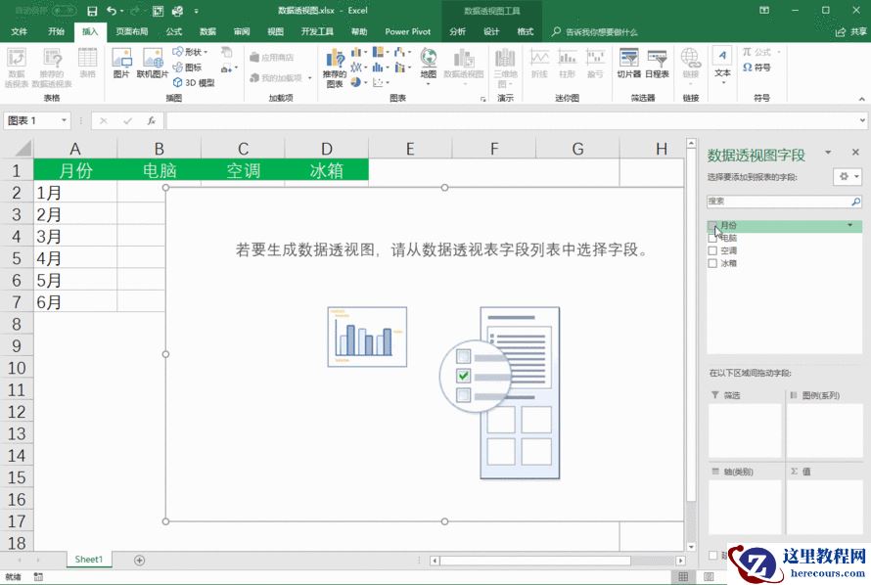The height and width of the screenshot is (585, 871).
Task: Click the horizontal scrollbar
Action: (535, 561)
